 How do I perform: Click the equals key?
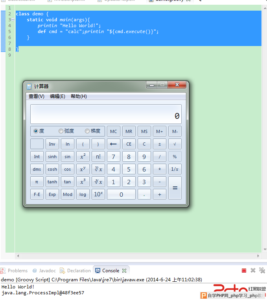[175, 188]
